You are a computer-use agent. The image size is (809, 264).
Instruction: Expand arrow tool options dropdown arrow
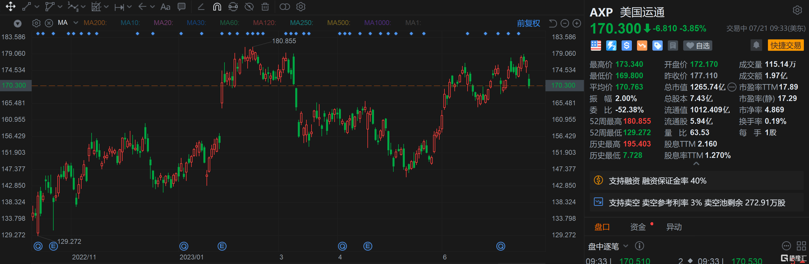(x=152, y=7)
